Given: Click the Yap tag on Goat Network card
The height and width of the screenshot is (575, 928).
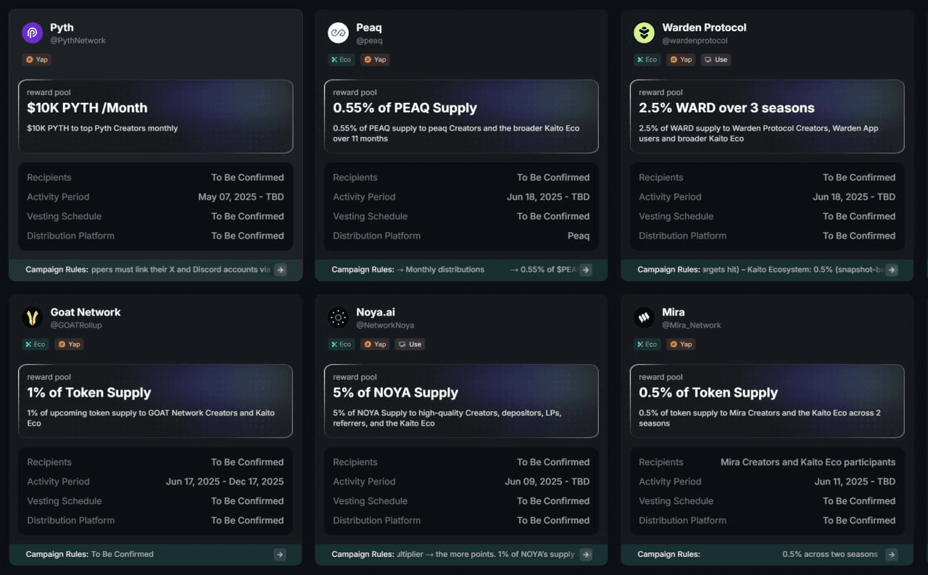Looking at the screenshot, I should pyautogui.click(x=69, y=344).
